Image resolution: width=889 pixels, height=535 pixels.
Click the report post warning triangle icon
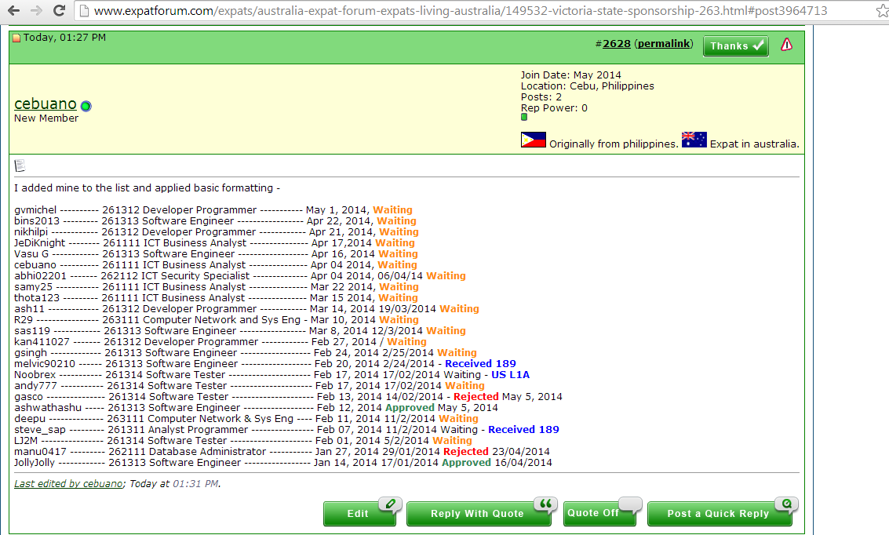pos(786,45)
